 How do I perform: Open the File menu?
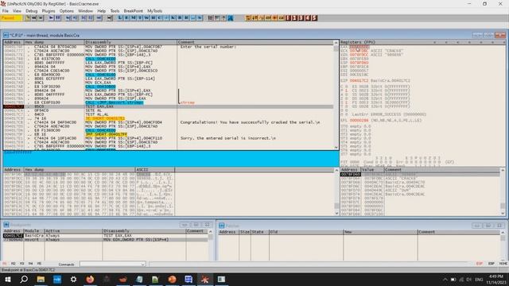pos(6,10)
